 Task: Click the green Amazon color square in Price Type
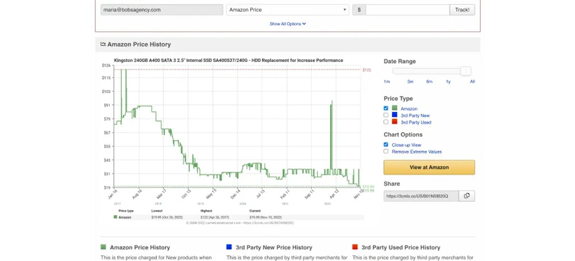pyautogui.click(x=395, y=108)
